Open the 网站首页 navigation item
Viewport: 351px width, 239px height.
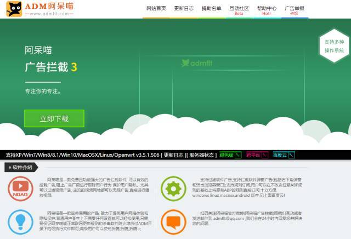click(156, 9)
